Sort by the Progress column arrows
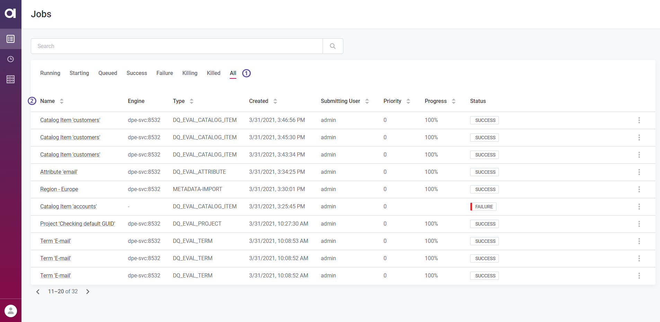The height and width of the screenshot is (322, 660). point(454,101)
